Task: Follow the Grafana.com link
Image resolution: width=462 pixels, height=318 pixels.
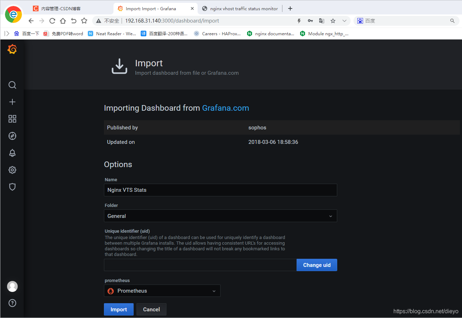Action: pos(226,108)
